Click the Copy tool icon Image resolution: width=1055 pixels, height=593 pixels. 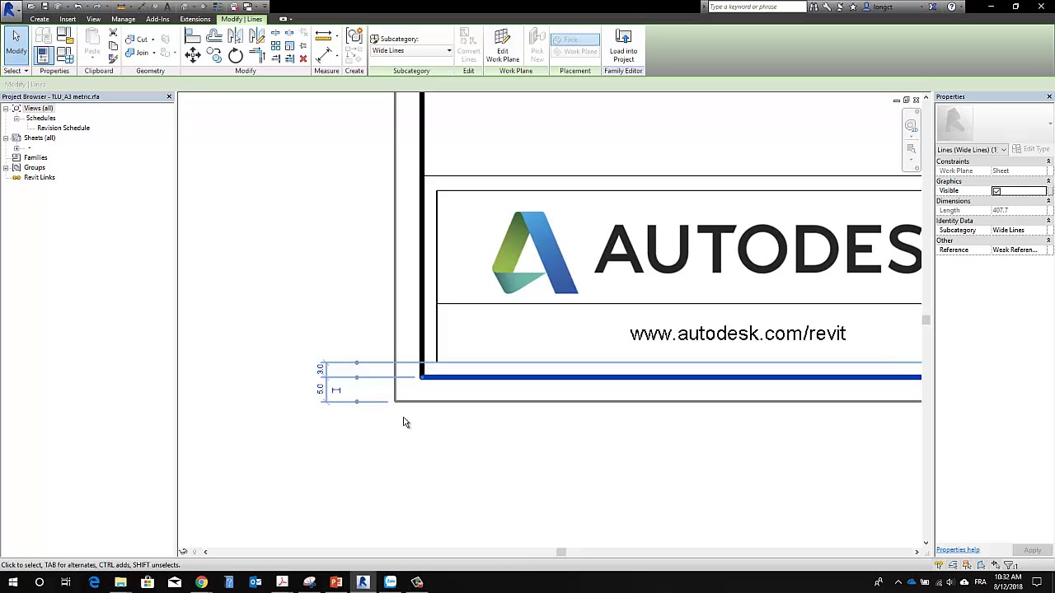click(x=213, y=55)
